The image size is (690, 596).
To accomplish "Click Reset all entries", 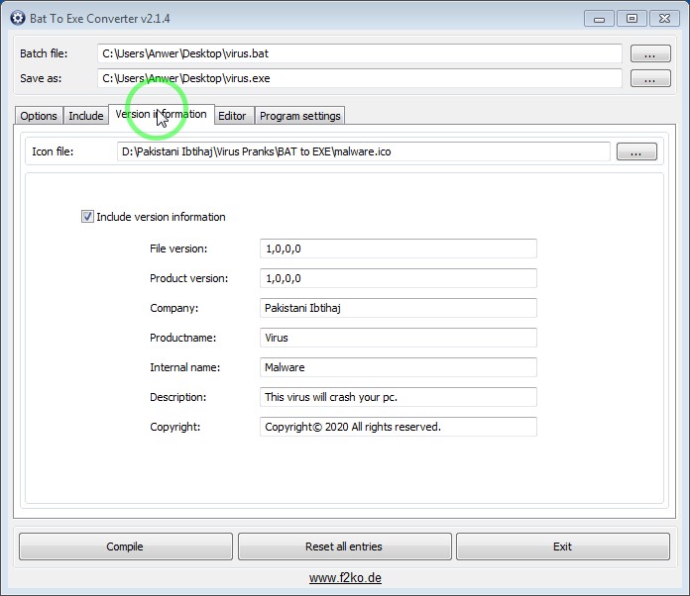I will [x=345, y=546].
